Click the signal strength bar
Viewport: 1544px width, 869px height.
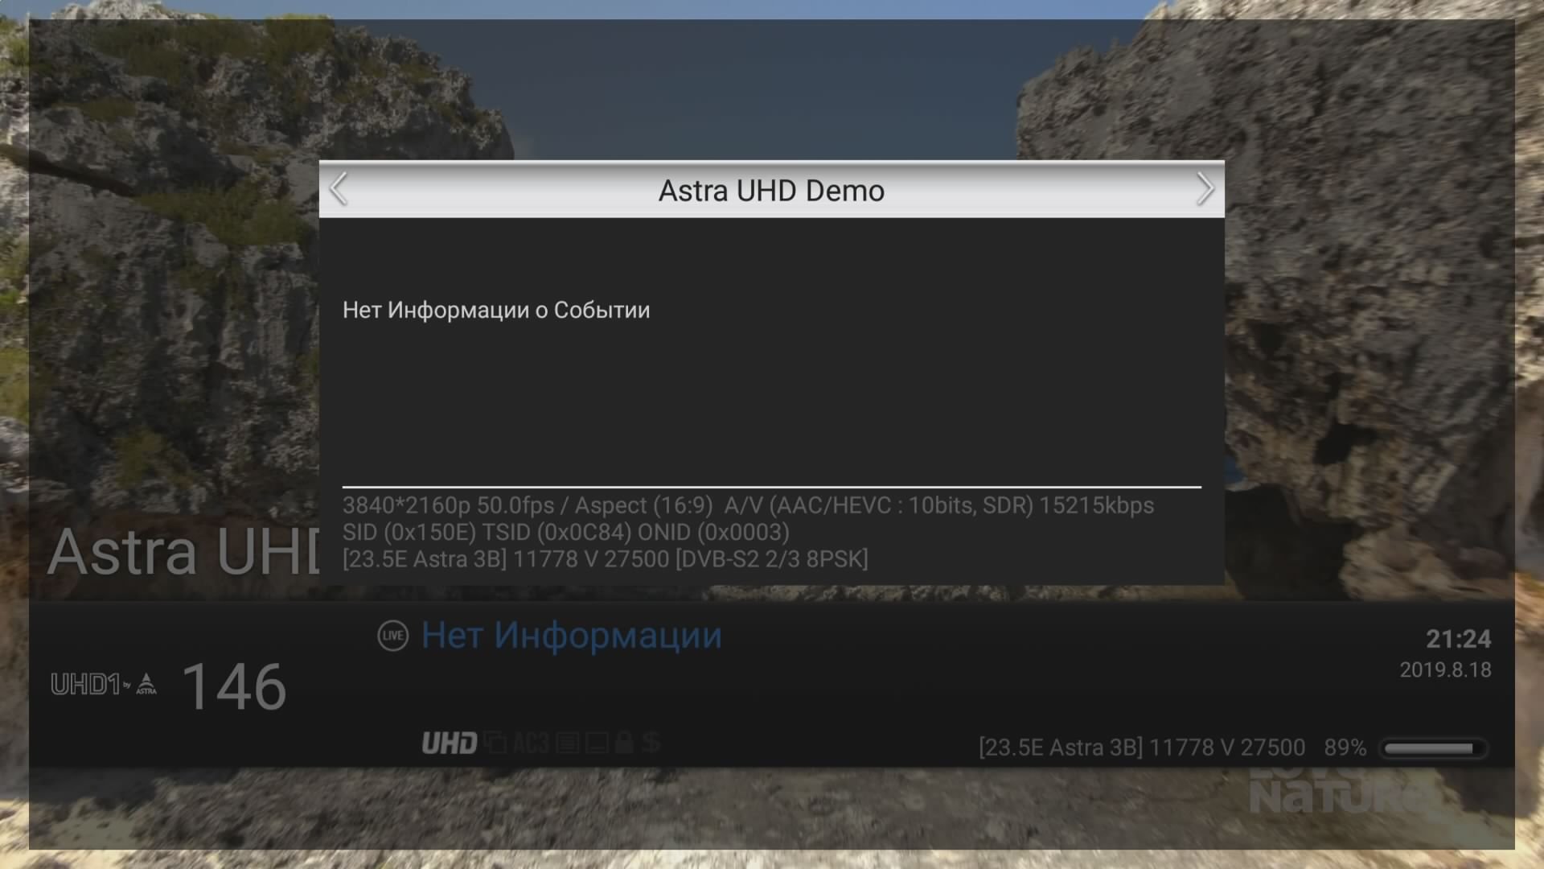(x=1432, y=748)
